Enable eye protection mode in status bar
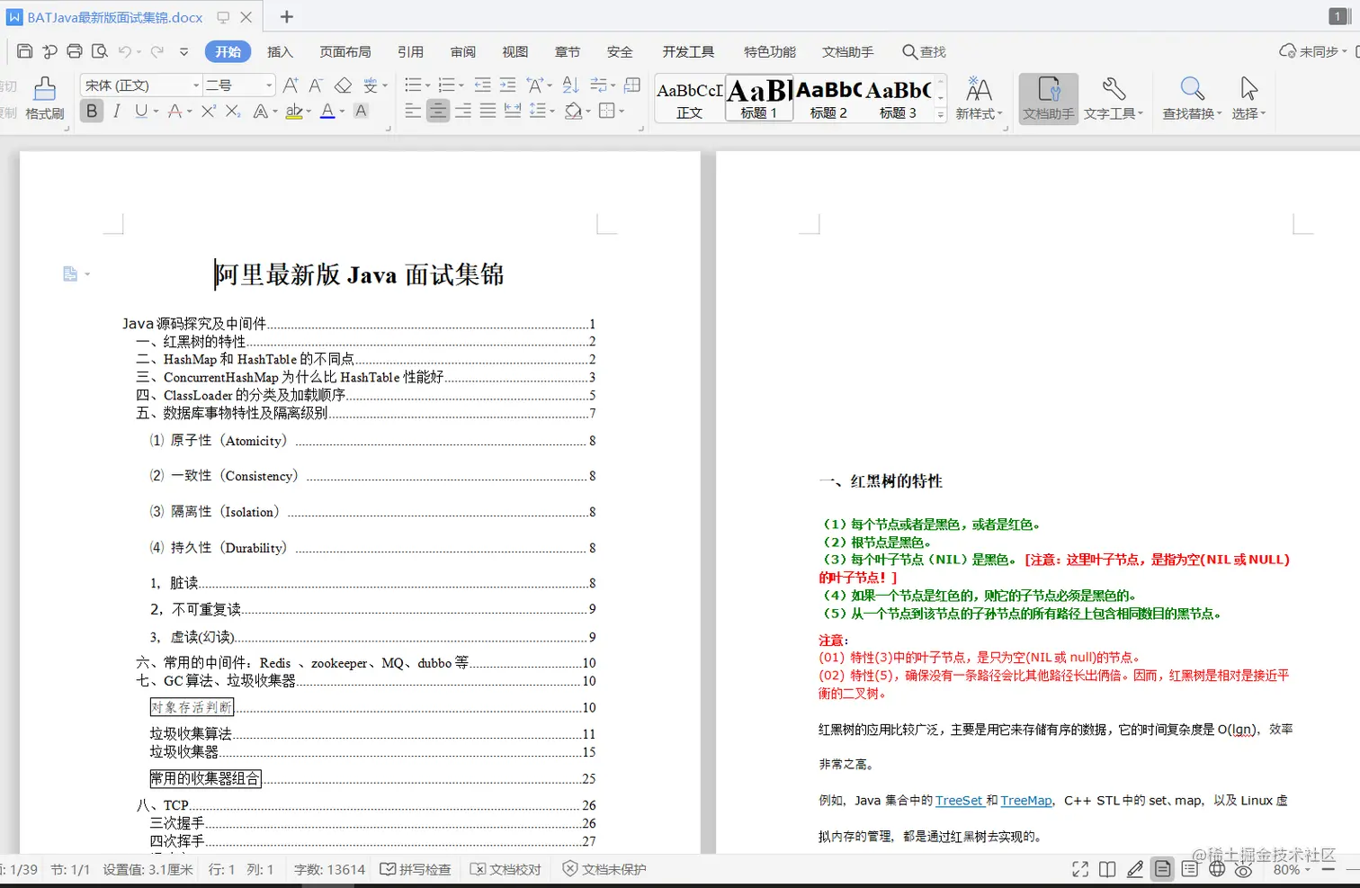 point(1243,869)
